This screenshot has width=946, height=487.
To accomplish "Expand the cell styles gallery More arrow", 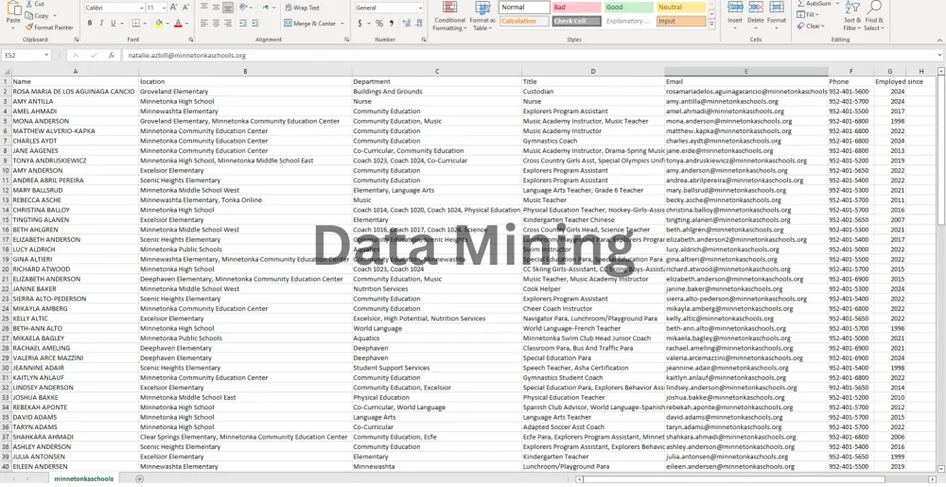I will (x=712, y=24).
